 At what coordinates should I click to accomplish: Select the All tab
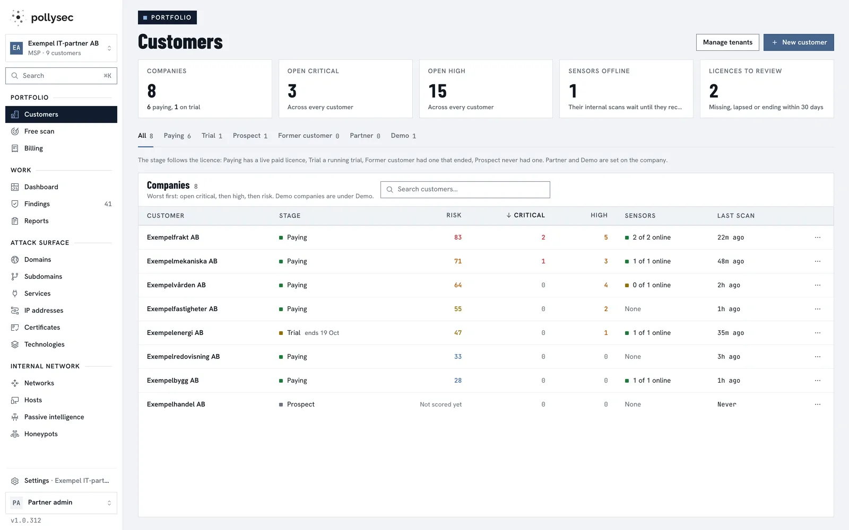(x=145, y=136)
